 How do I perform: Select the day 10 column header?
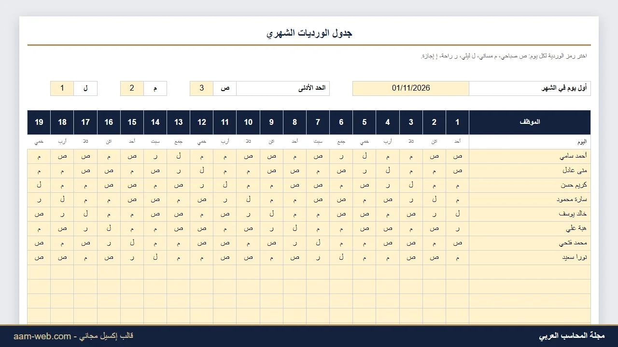click(248, 122)
